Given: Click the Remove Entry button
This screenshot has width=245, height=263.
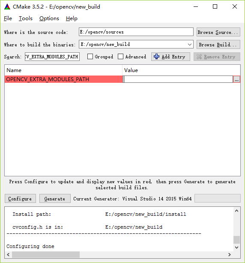Looking at the screenshot, I should [x=217, y=57].
